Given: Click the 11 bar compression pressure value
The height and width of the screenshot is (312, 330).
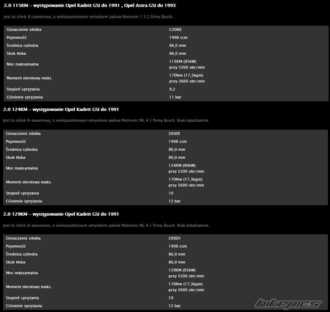Looking at the screenshot, I should pyautogui.click(x=175, y=97).
